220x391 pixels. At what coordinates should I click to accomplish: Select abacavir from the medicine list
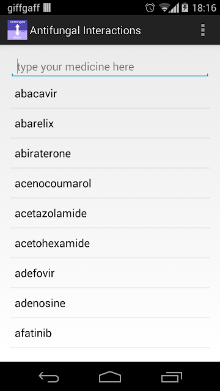110,93
